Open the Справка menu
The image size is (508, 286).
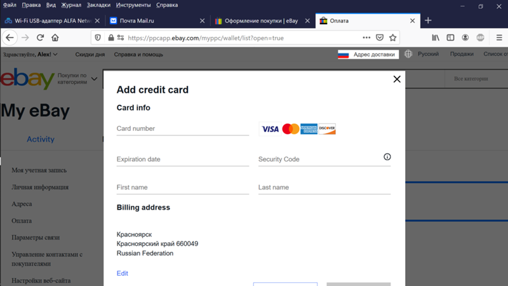(167, 5)
